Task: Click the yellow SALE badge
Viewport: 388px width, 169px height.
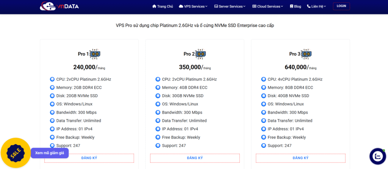Action: (16, 153)
